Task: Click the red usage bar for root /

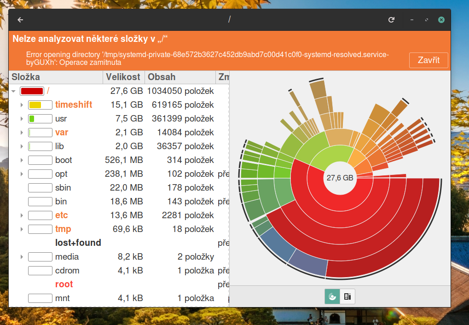Action: (32, 91)
